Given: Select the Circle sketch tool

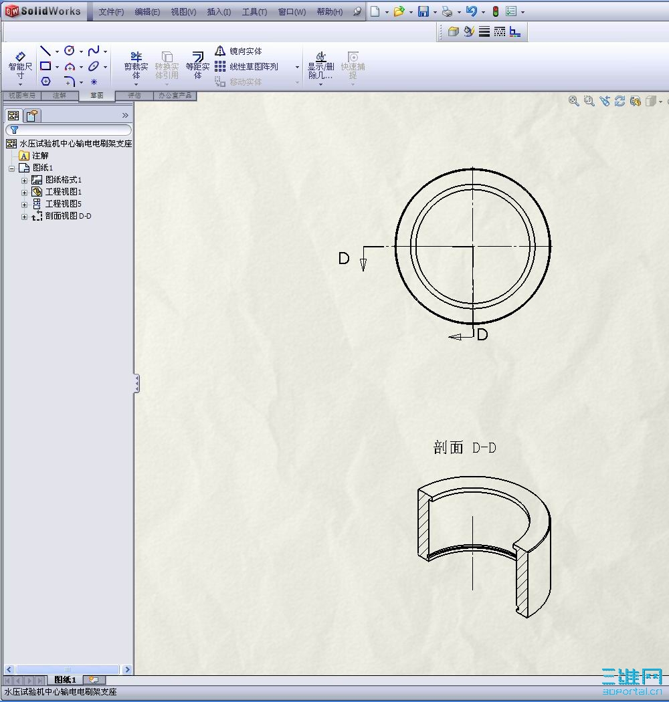Looking at the screenshot, I should 70,51.
